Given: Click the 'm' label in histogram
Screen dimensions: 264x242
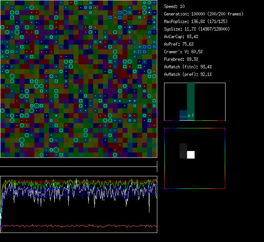Looking at the screenshot, I should pos(189,116).
